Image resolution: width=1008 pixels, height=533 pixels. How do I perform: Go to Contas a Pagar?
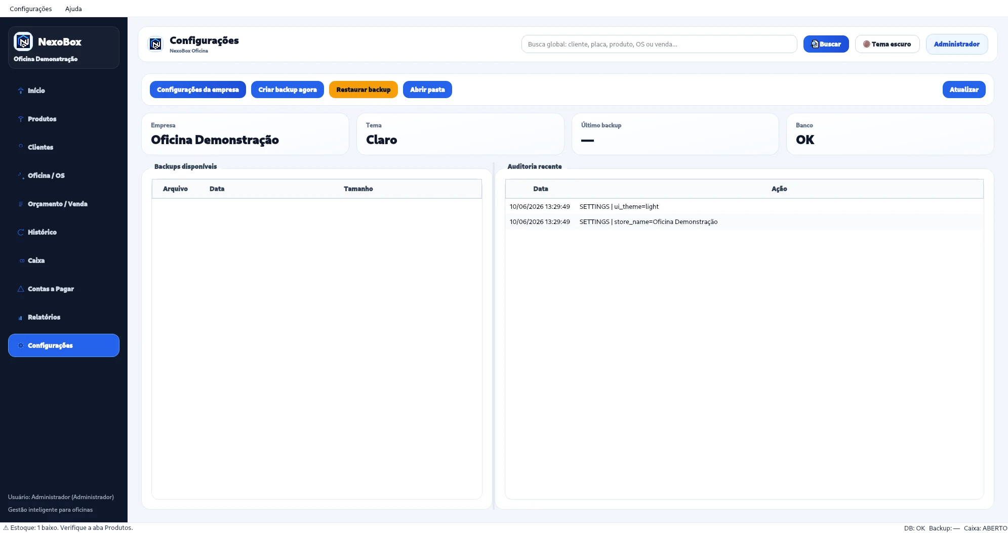point(64,289)
